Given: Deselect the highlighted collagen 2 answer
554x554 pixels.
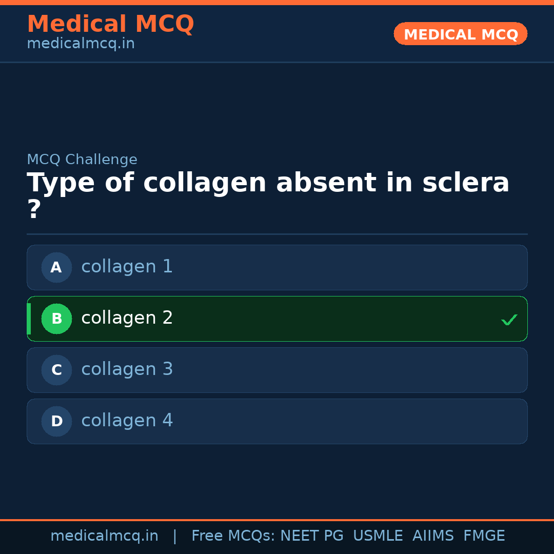Looking at the screenshot, I should pyautogui.click(x=277, y=319).
